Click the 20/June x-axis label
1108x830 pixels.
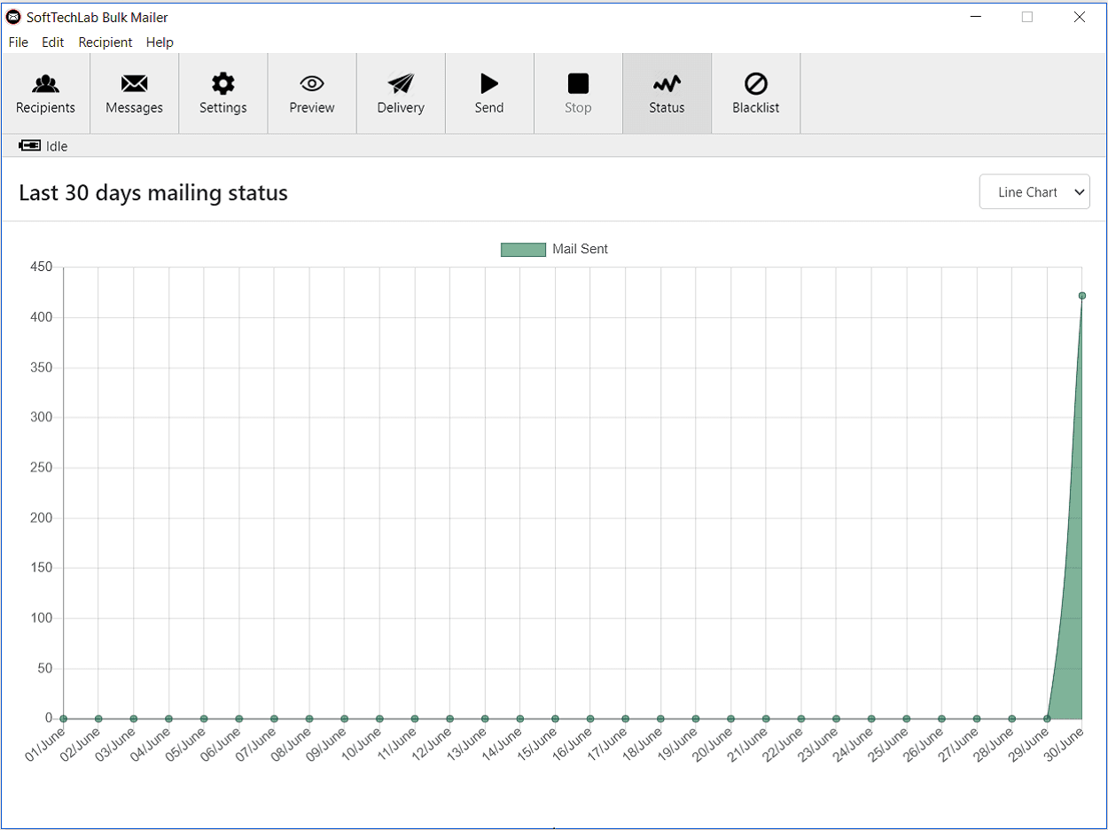point(714,744)
